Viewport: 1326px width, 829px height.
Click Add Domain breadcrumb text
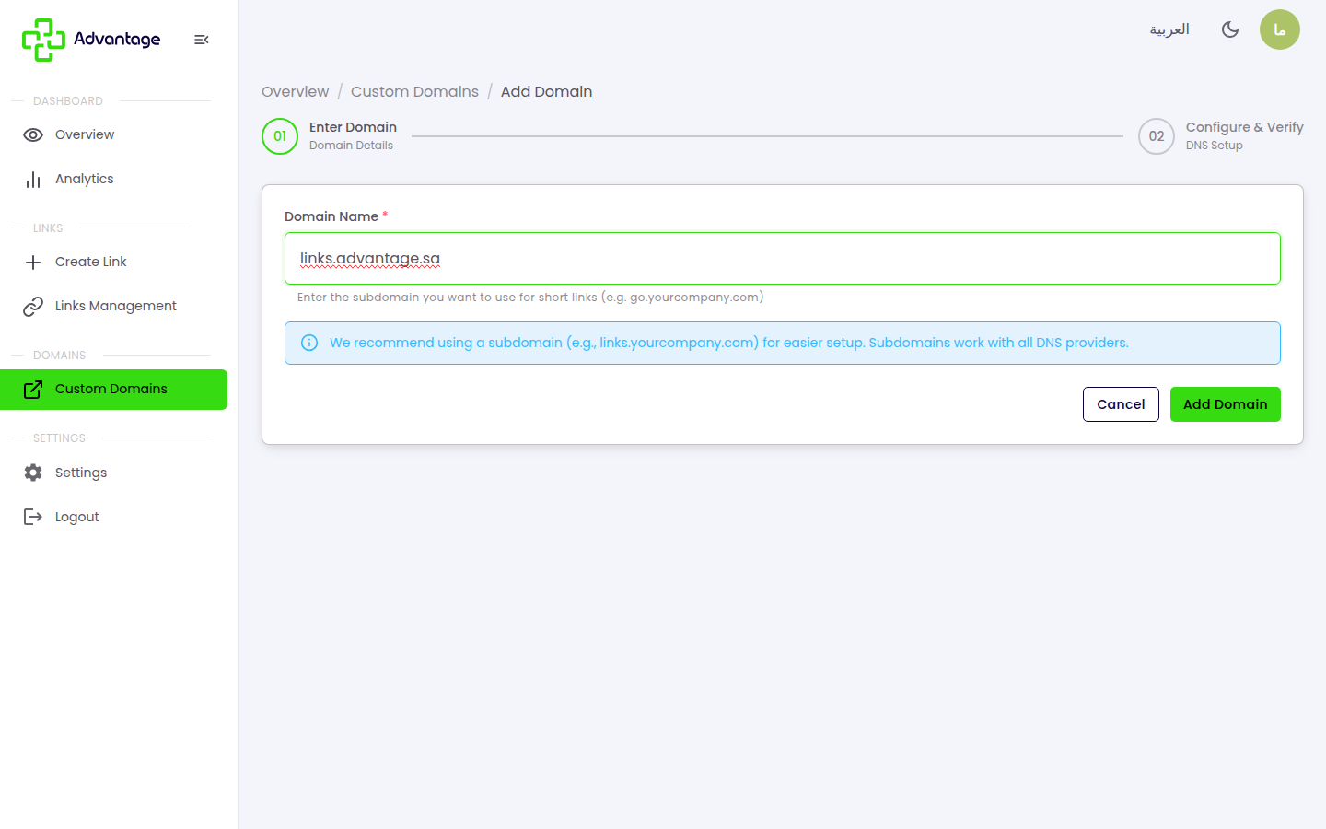546,91
